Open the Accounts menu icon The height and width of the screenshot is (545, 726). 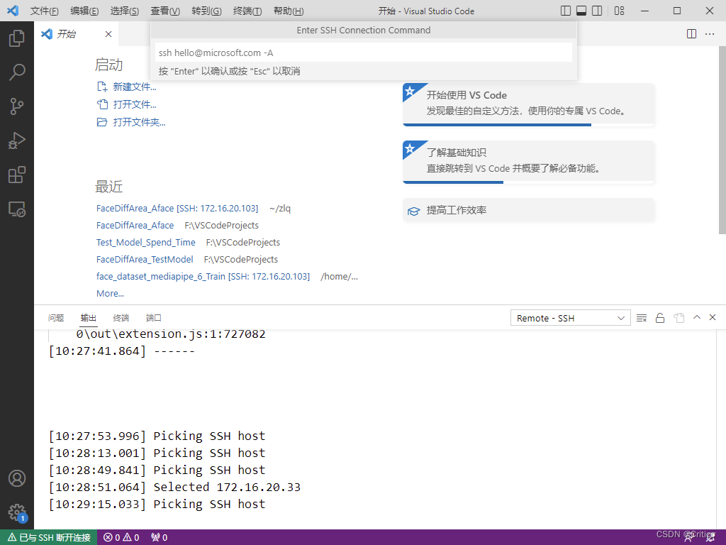17,478
